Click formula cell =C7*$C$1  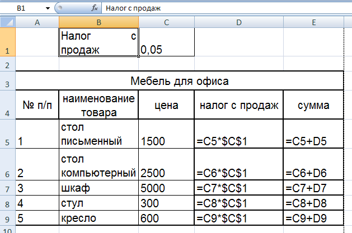[x=239, y=188]
